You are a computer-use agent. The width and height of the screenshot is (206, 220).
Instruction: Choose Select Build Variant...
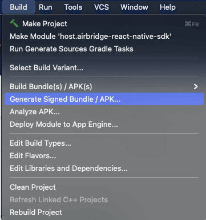[104, 67]
